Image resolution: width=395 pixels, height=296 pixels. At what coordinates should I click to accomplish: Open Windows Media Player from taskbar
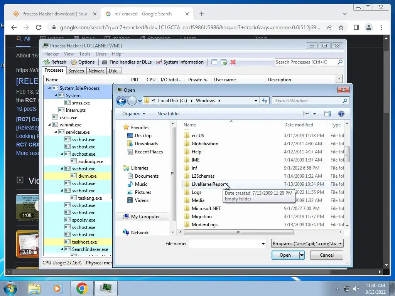tap(57, 288)
